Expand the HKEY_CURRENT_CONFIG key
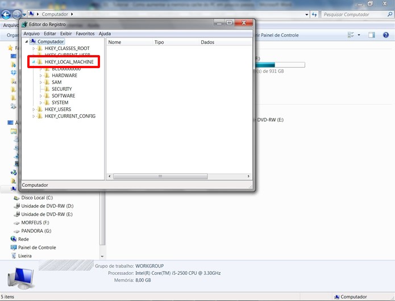The image size is (395, 301). pos(34,116)
